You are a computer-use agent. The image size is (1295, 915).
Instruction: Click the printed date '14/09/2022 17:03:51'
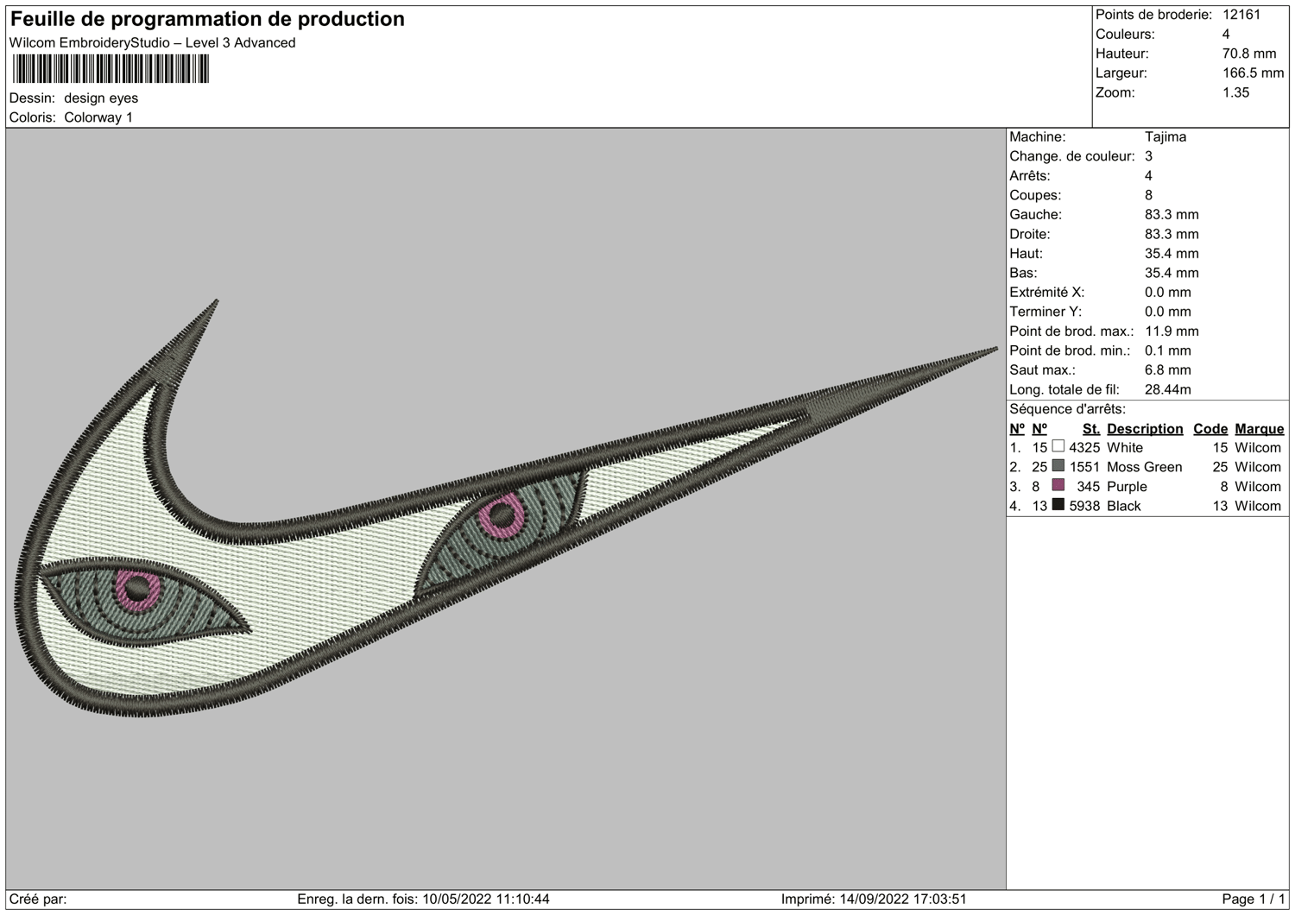903,899
